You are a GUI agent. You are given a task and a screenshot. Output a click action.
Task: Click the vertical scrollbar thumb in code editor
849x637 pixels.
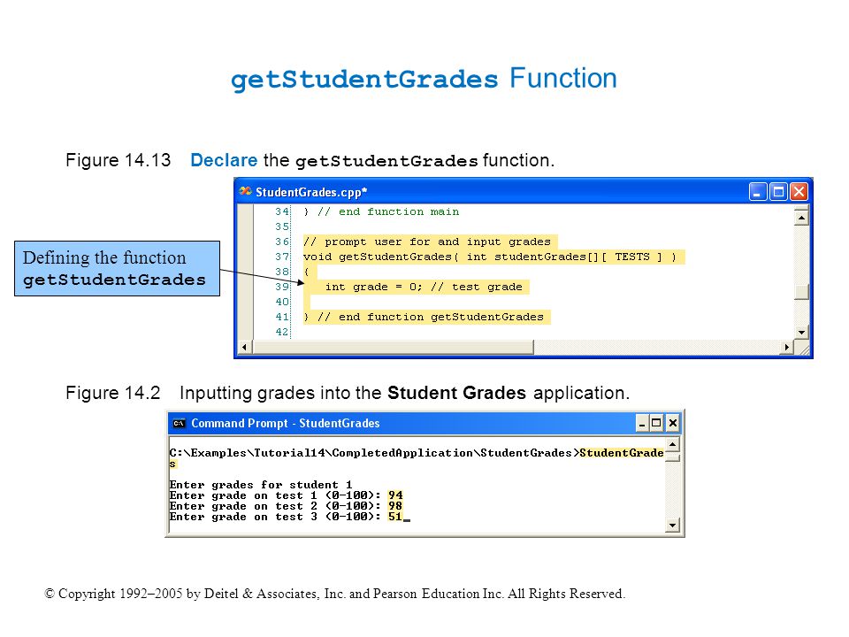801,292
